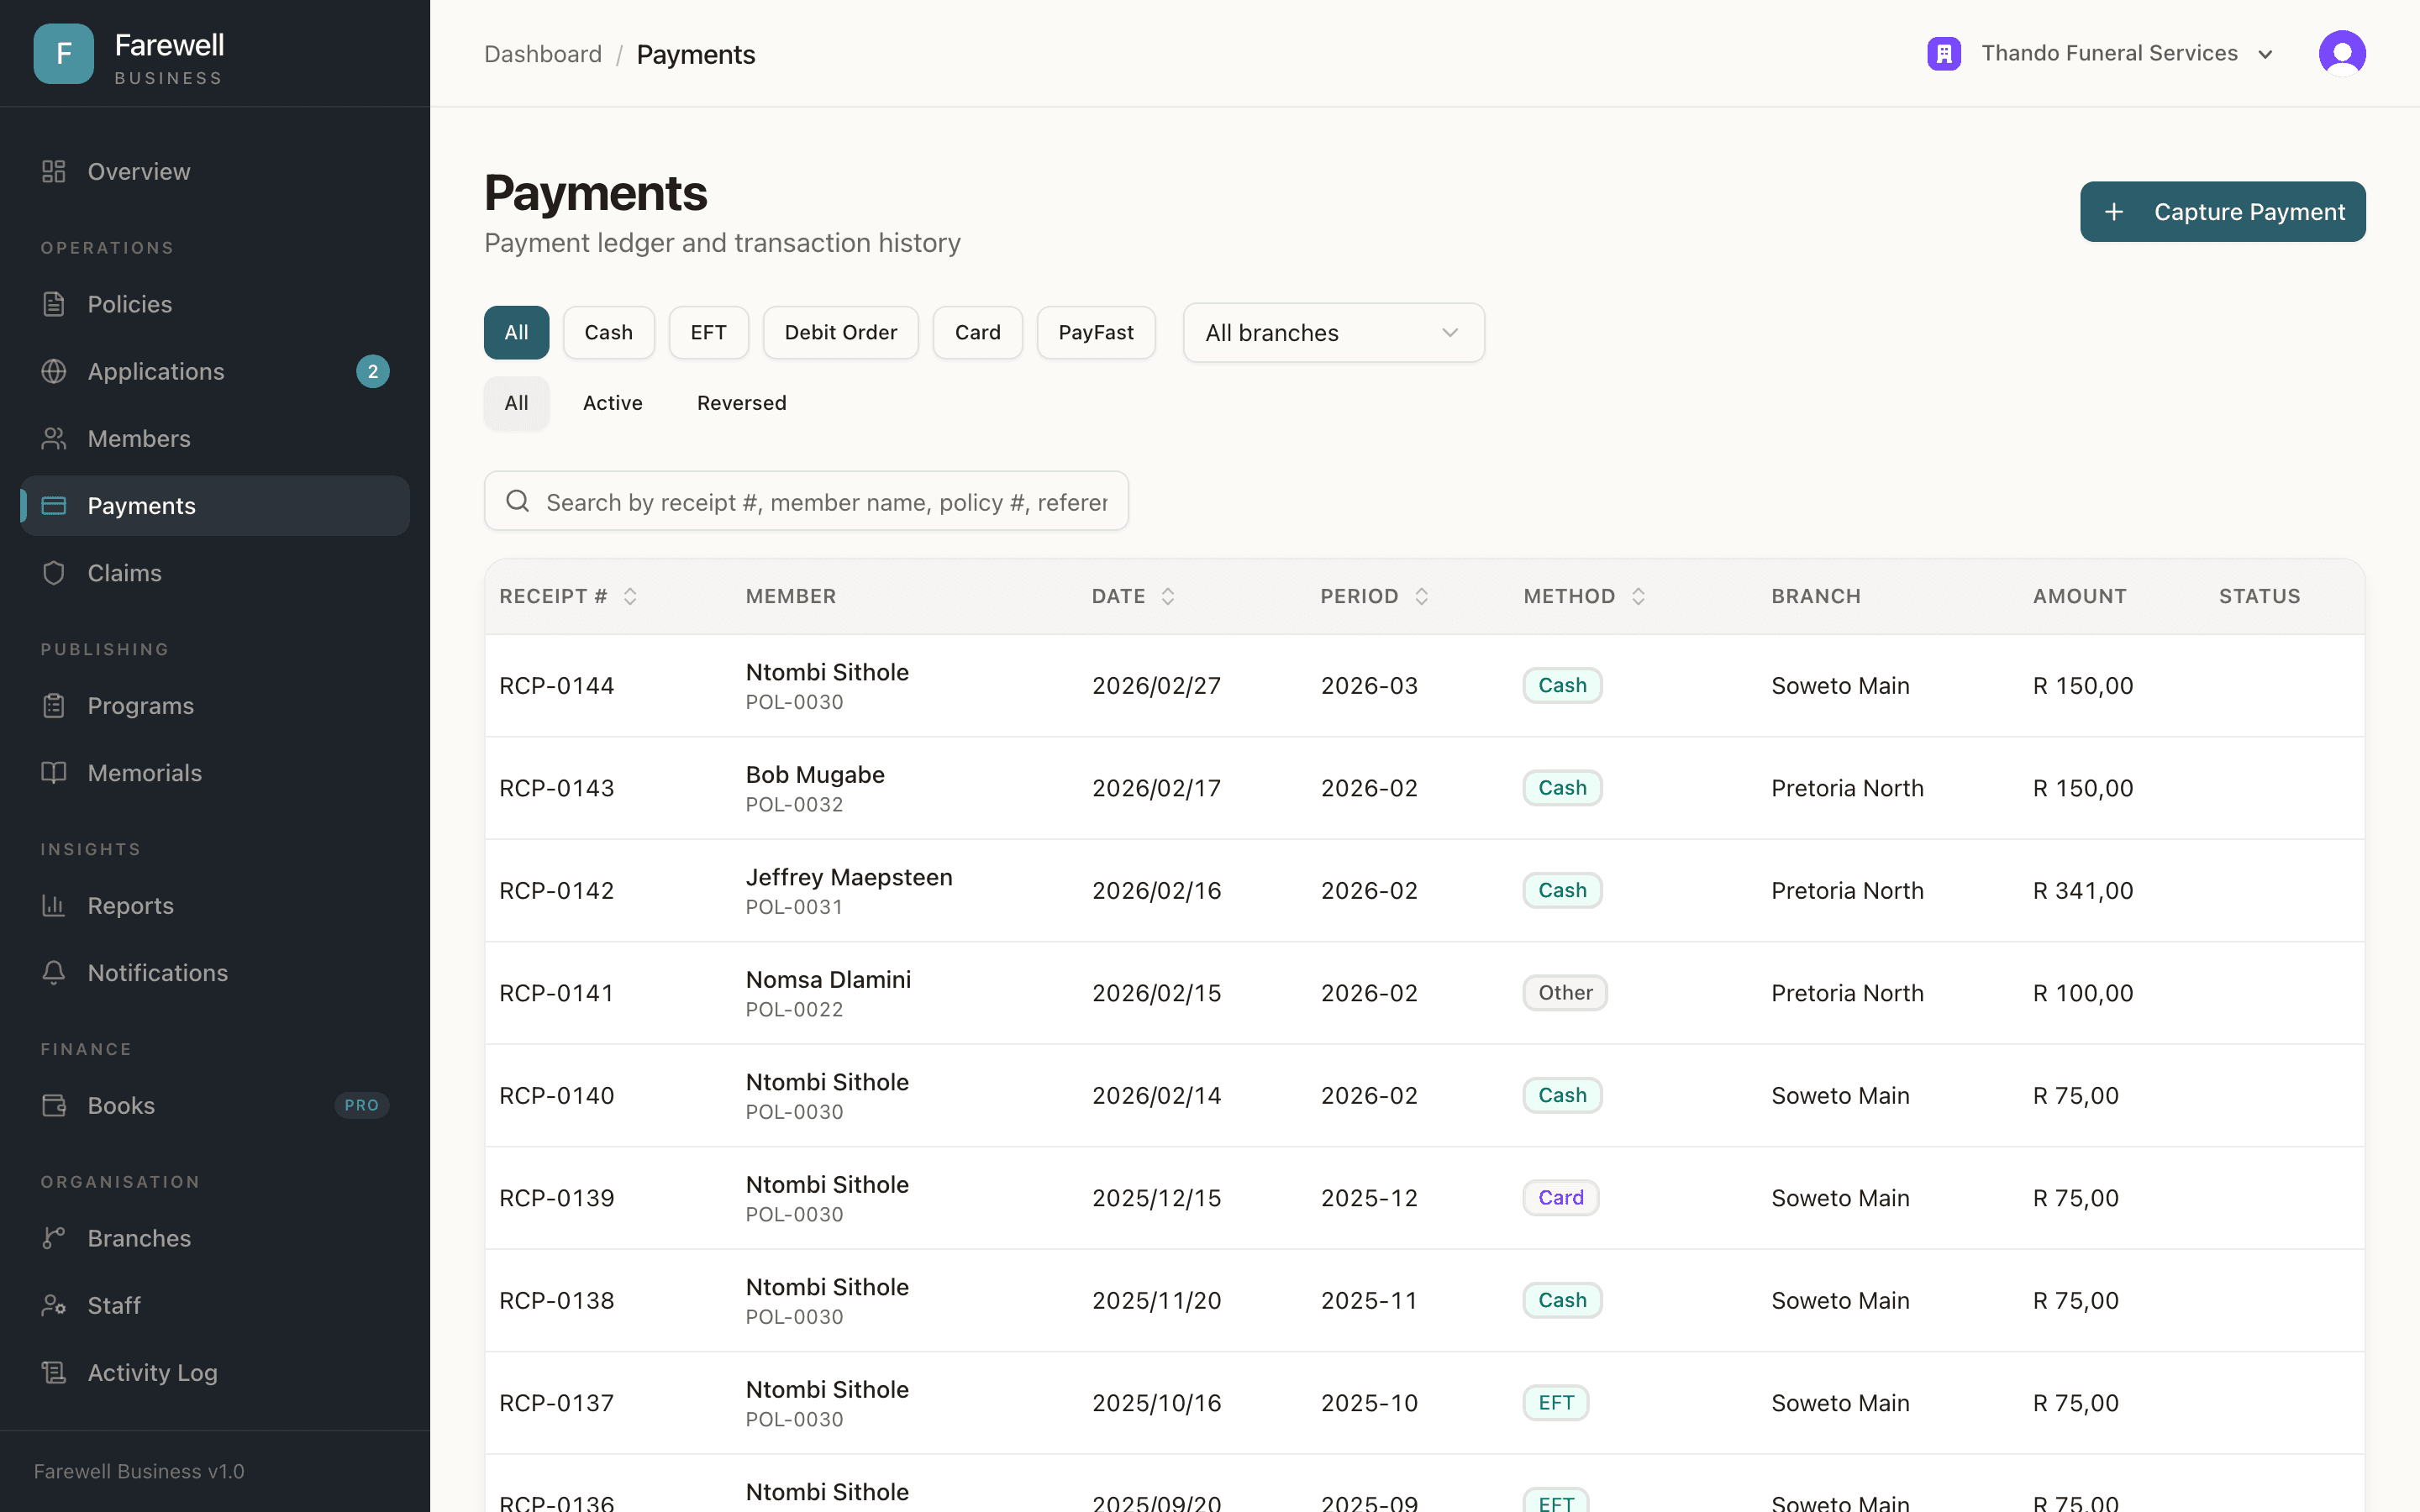
Task: Click the Activity Log scroll icon
Action: (x=54, y=1373)
